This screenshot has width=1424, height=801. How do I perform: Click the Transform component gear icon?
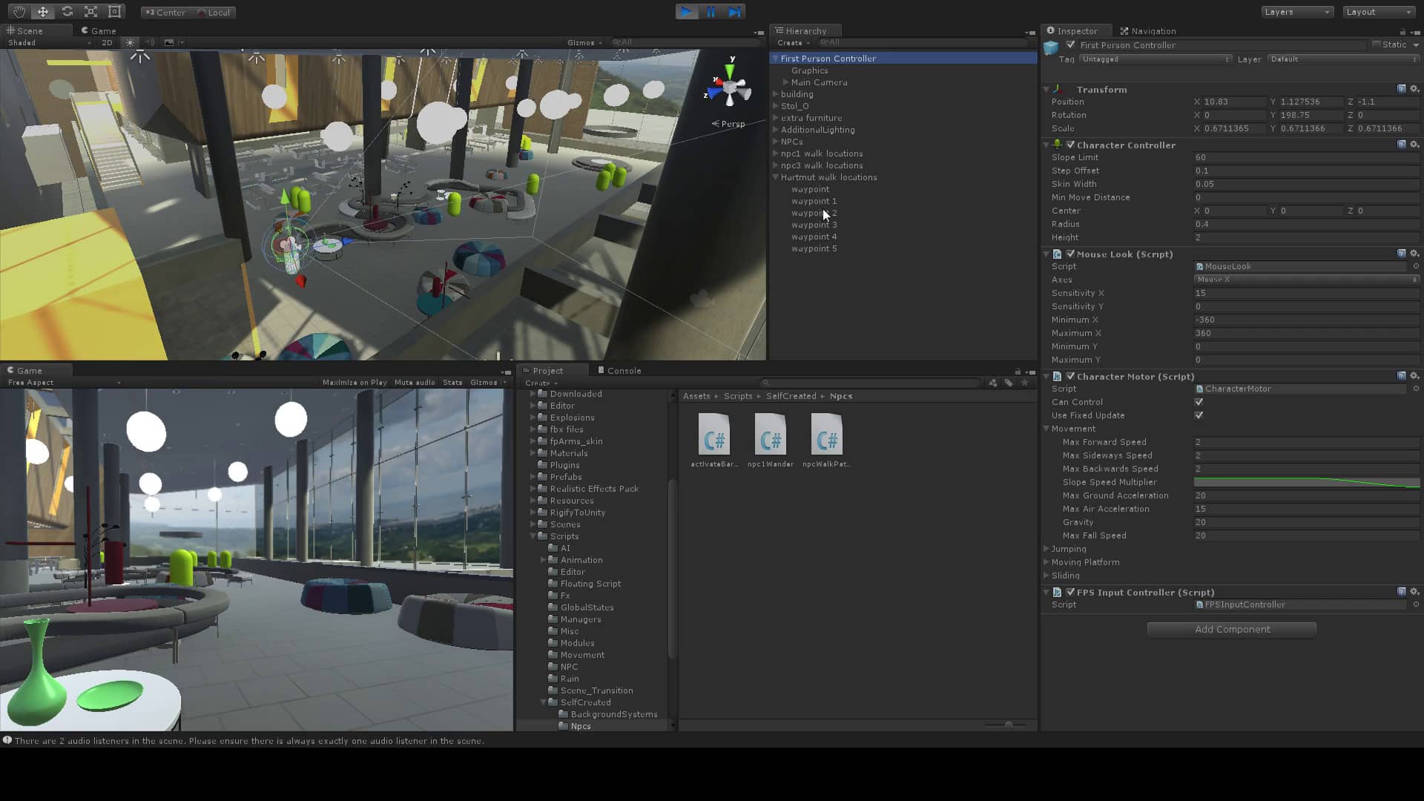(1414, 89)
